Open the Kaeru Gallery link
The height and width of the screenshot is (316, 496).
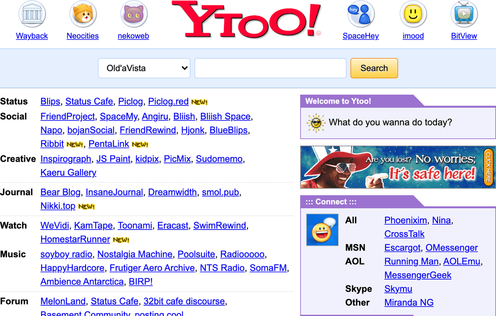pyautogui.click(x=68, y=173)
